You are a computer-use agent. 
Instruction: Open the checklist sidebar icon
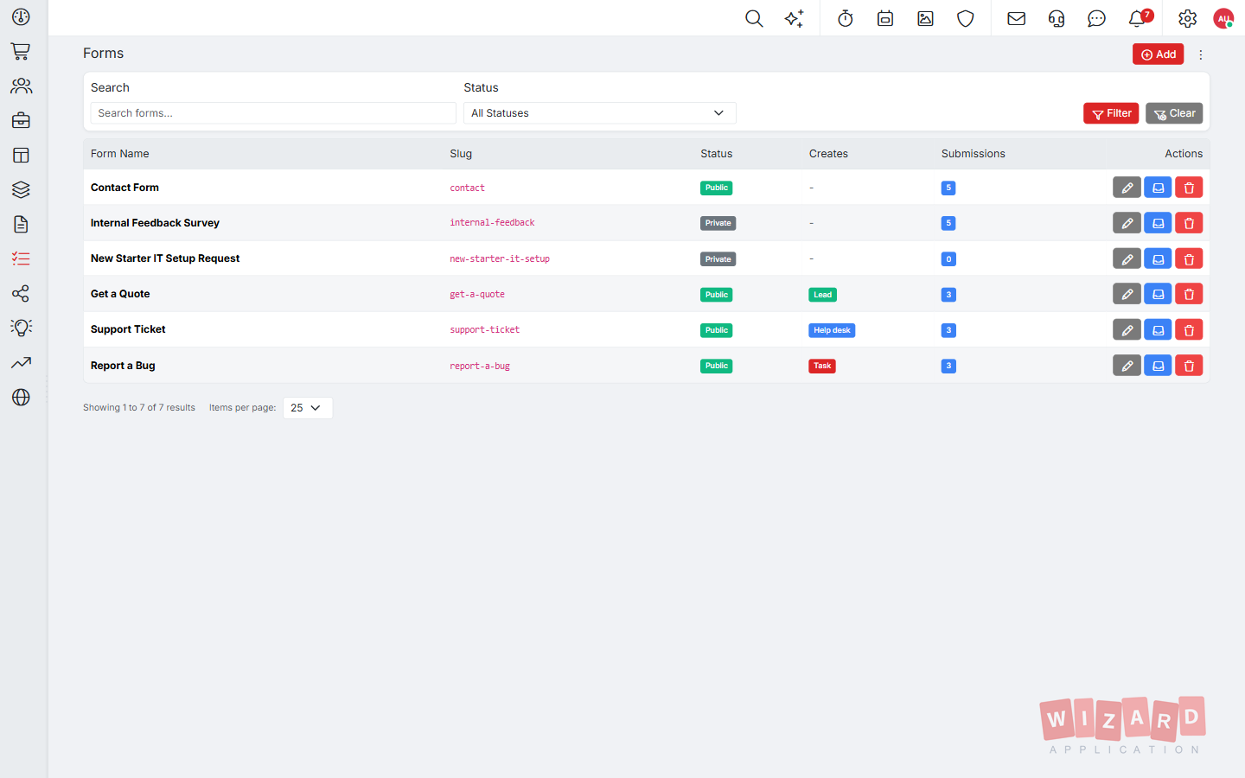point(21,259)
